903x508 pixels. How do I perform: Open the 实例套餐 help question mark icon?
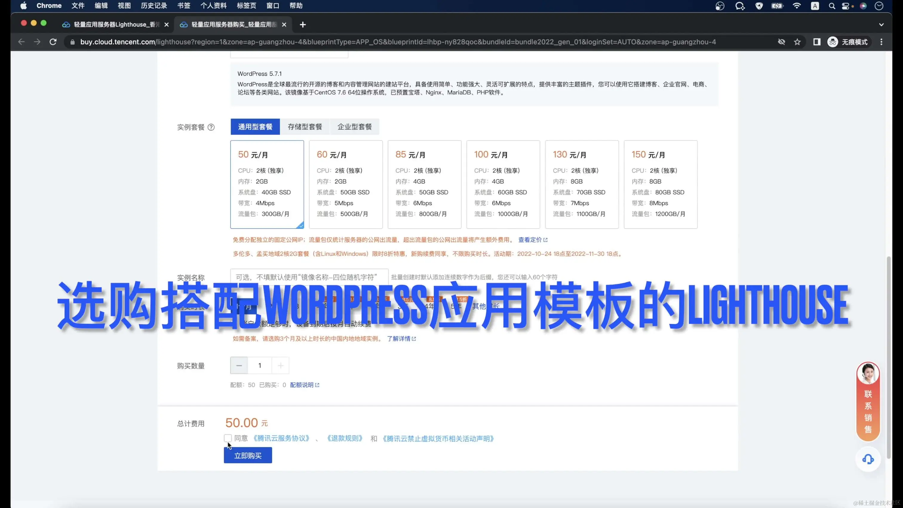211,127
